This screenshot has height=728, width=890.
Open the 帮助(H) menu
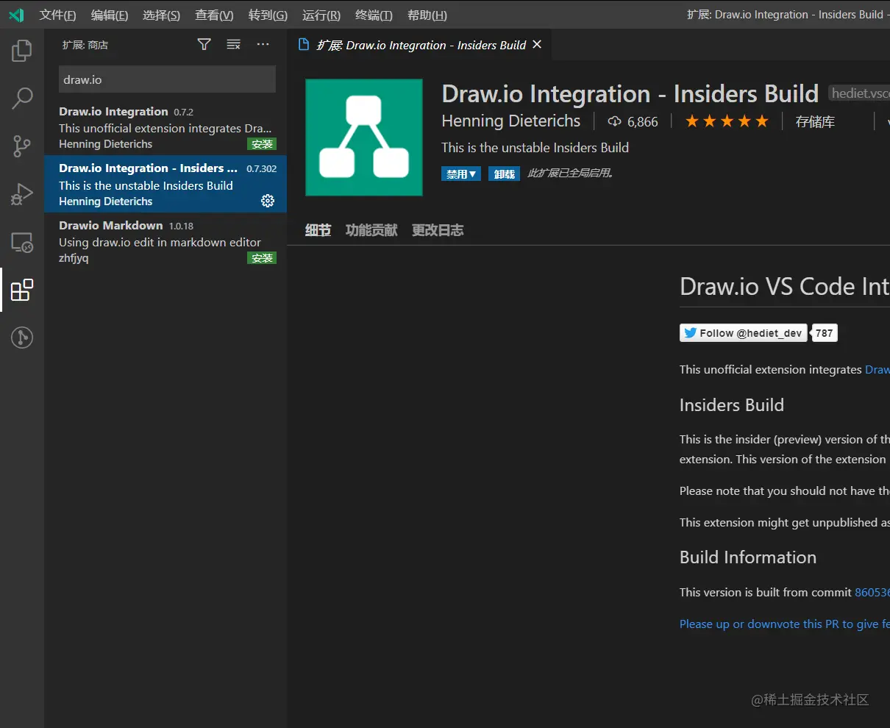pos(427,15)
